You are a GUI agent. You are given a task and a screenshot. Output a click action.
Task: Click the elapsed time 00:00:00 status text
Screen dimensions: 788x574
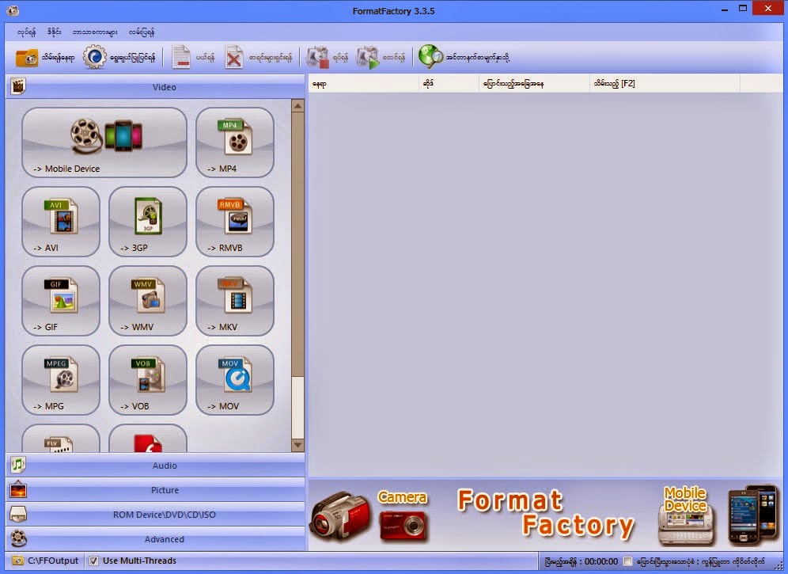pyautogui.click(x=601, y=561)
